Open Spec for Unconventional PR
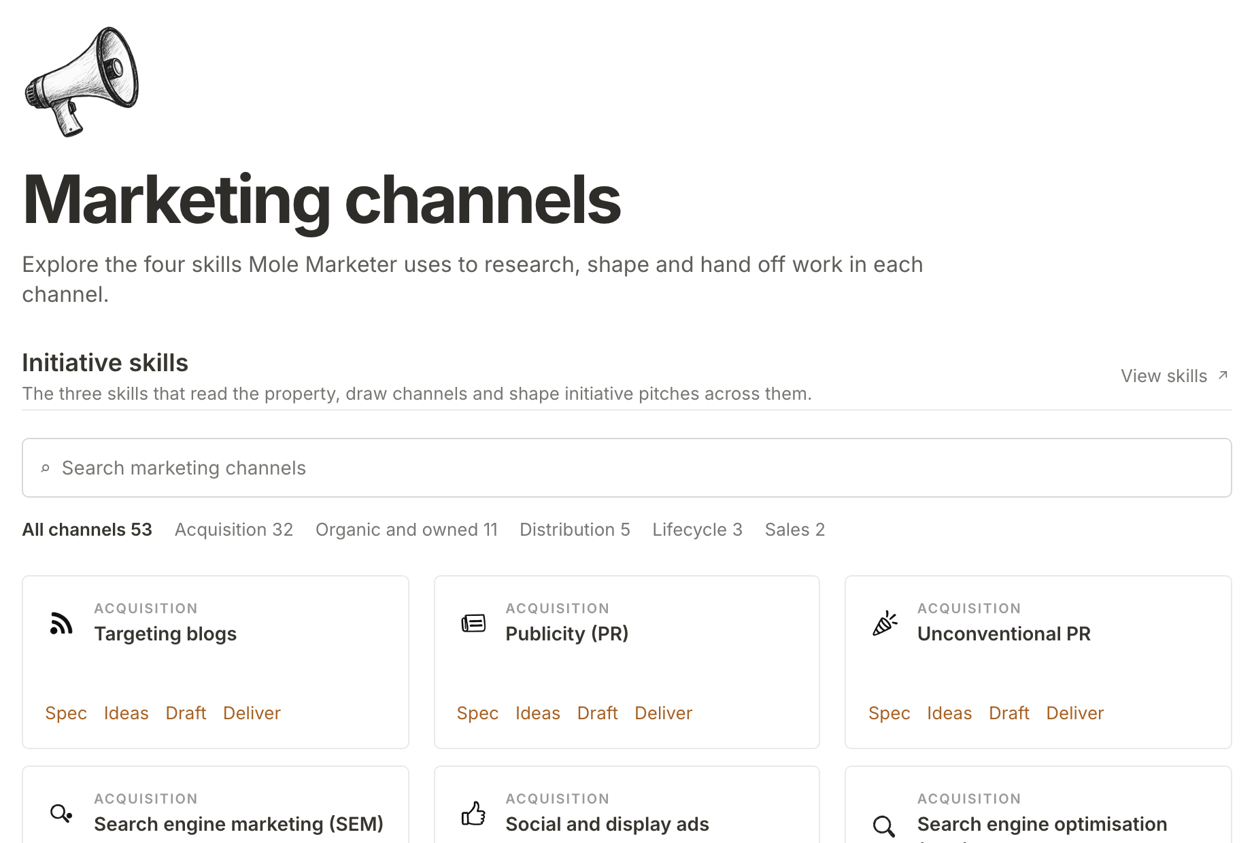Image resolution: width=1254 pixels, height=843 pixels. (x=889, y=713)
